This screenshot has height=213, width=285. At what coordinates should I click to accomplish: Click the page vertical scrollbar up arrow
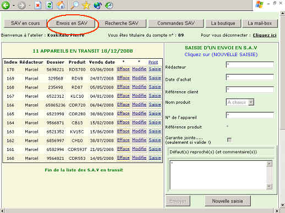tap(283, 14)
